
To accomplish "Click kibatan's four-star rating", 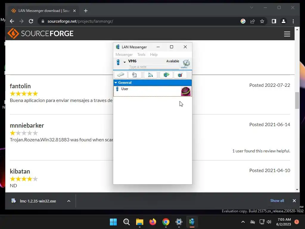I will (24, 179).
